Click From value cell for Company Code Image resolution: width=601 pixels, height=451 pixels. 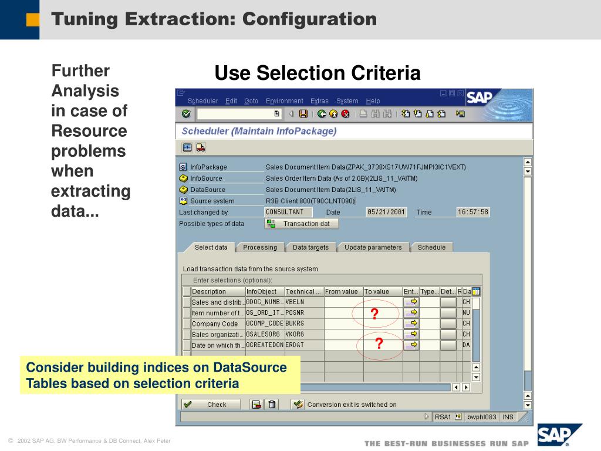coord(344,324)
